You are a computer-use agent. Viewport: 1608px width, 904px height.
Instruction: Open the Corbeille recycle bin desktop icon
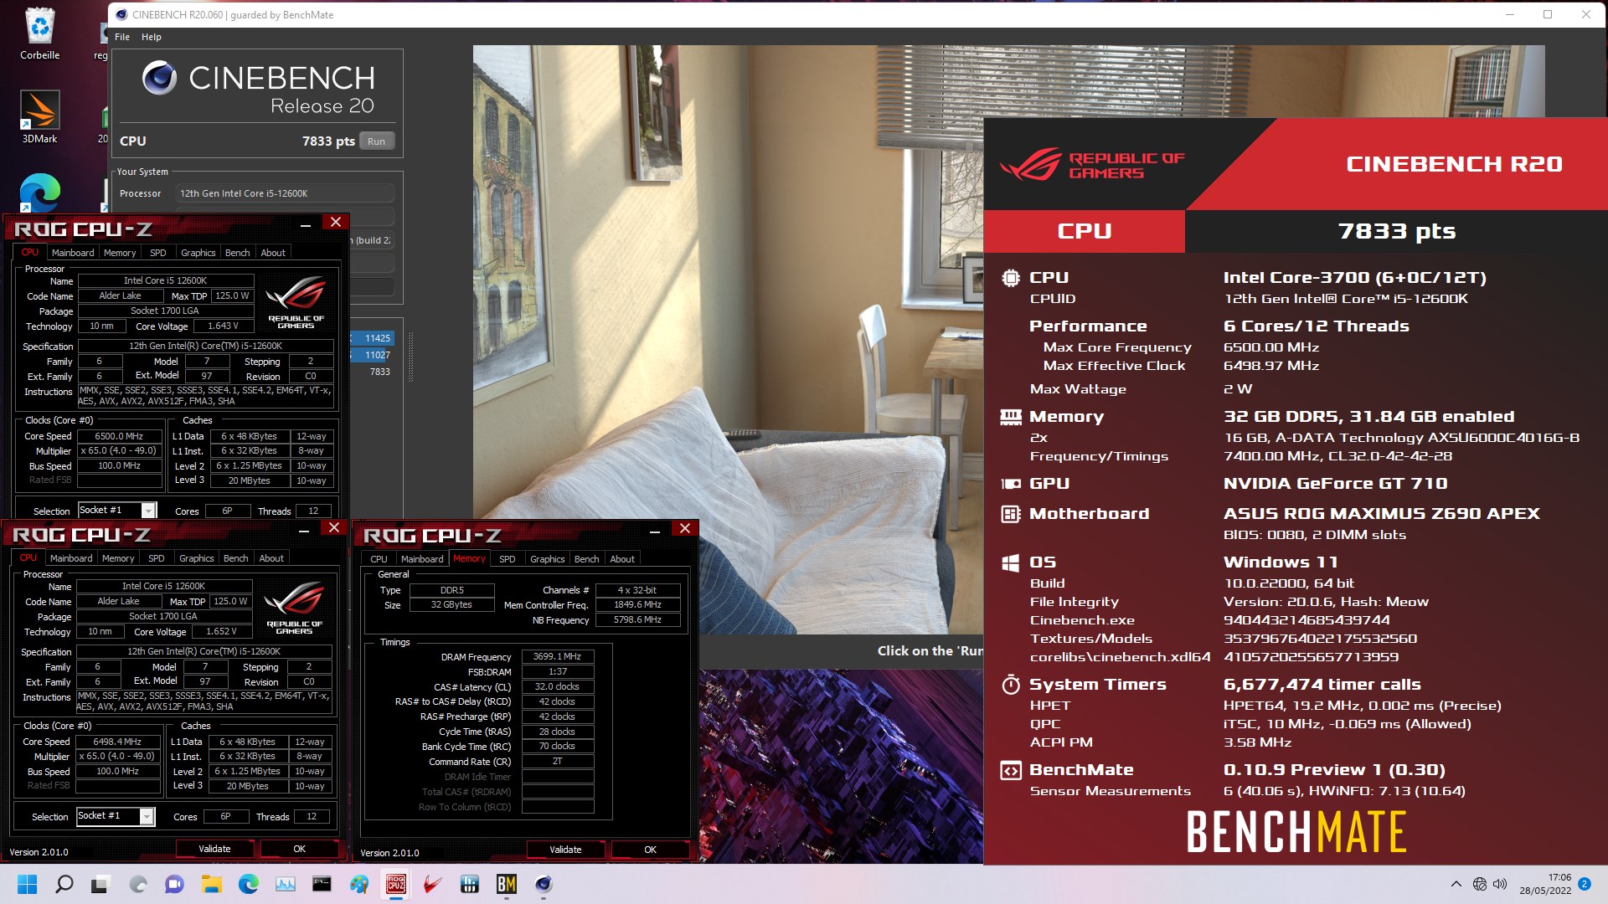tap(39, 33)
